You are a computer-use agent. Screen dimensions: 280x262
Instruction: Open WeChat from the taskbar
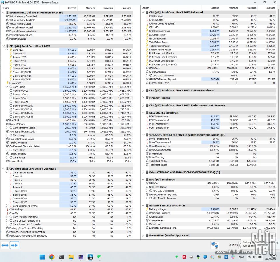point(99,257)
